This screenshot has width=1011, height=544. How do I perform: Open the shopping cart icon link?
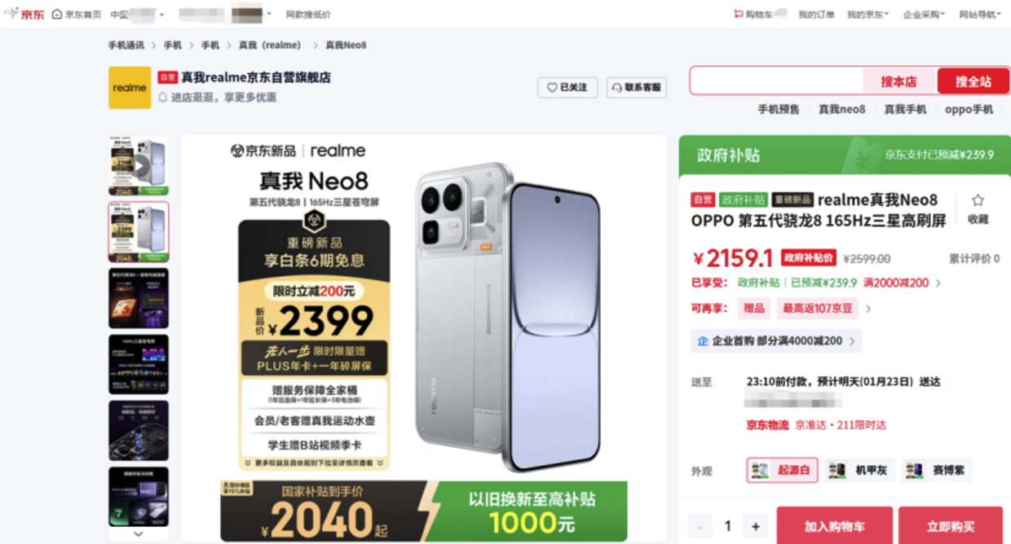tap(739, 15)
